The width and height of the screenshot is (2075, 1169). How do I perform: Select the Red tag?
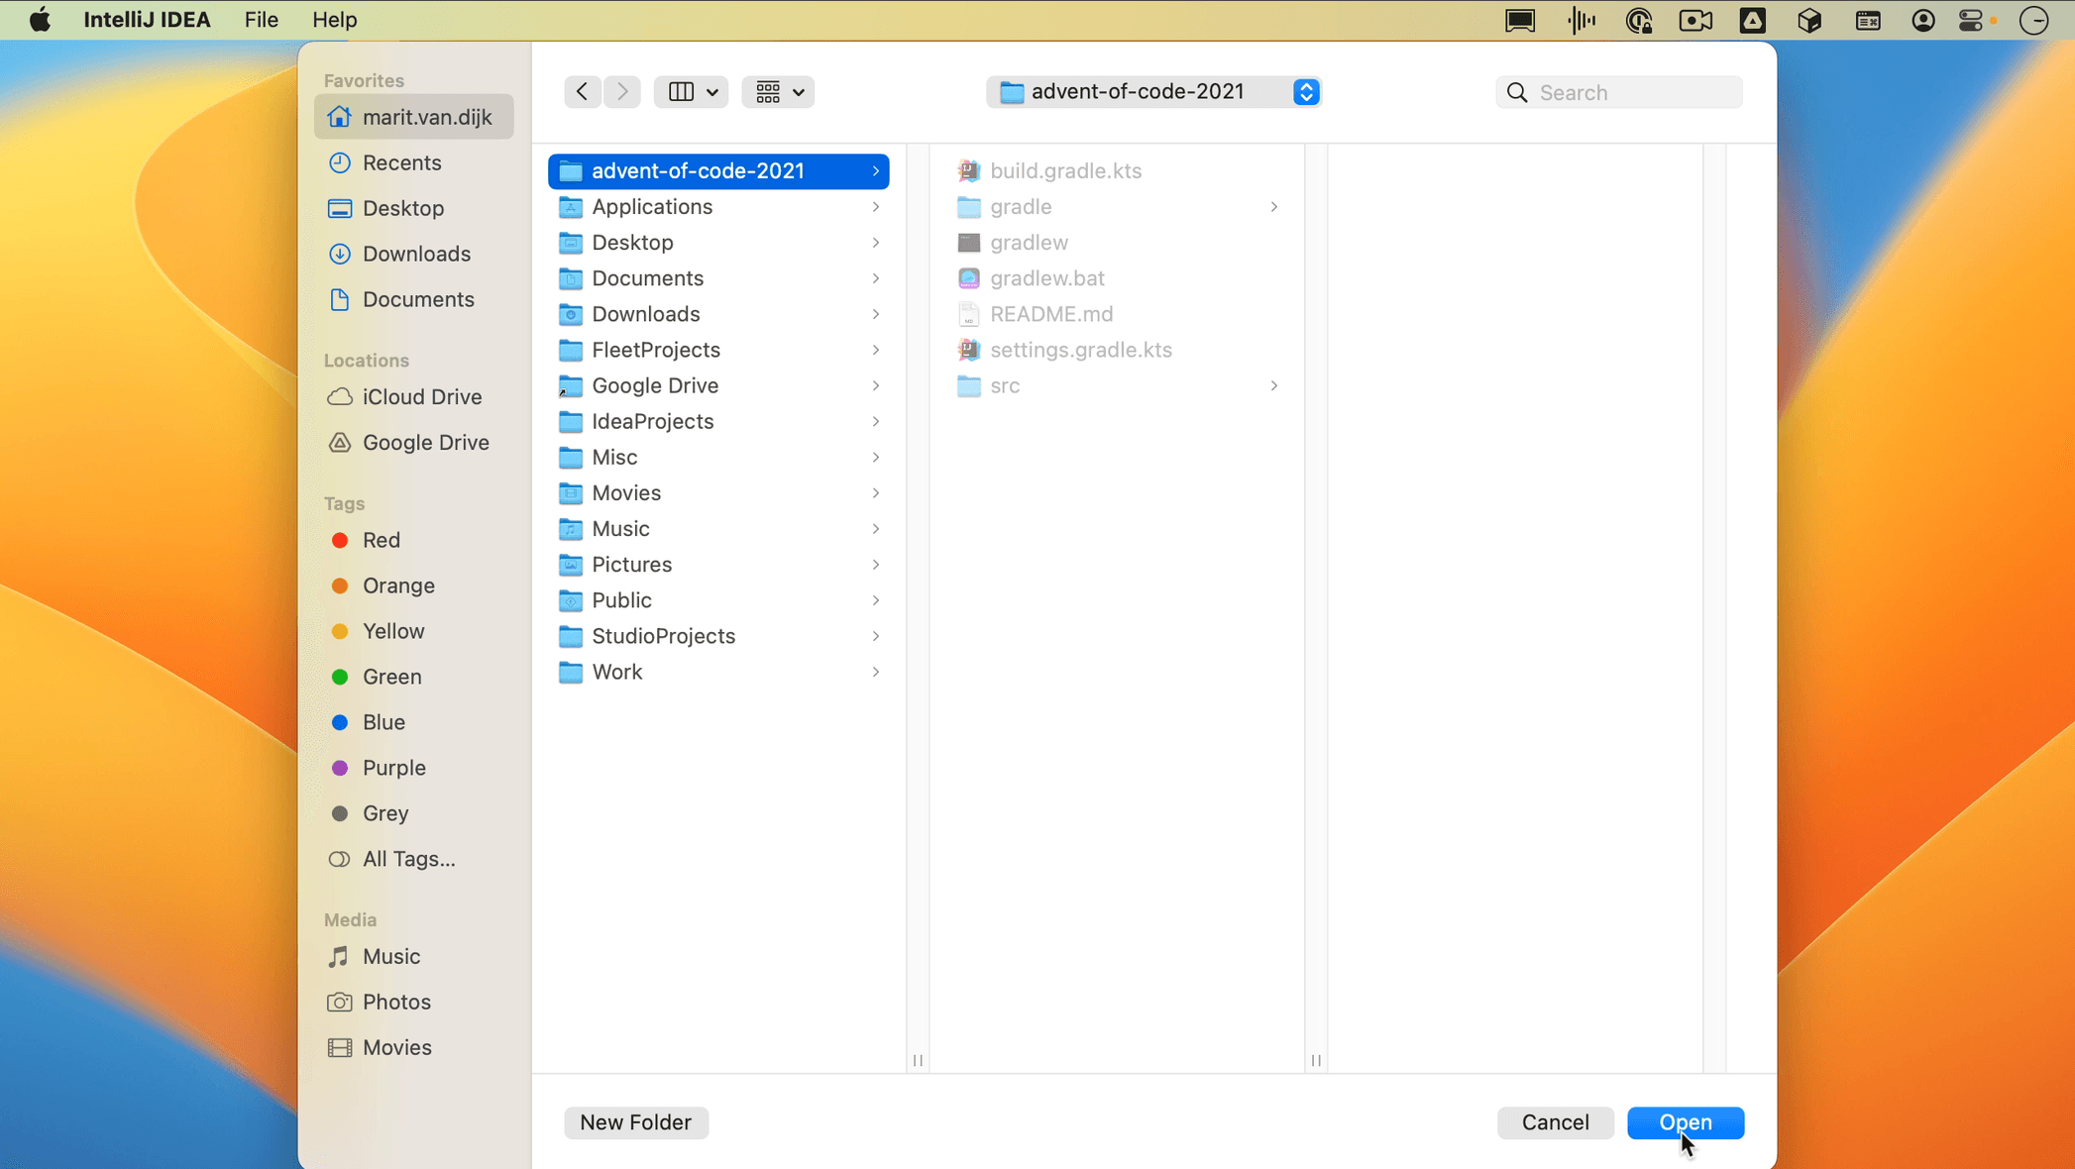(380, 540)
